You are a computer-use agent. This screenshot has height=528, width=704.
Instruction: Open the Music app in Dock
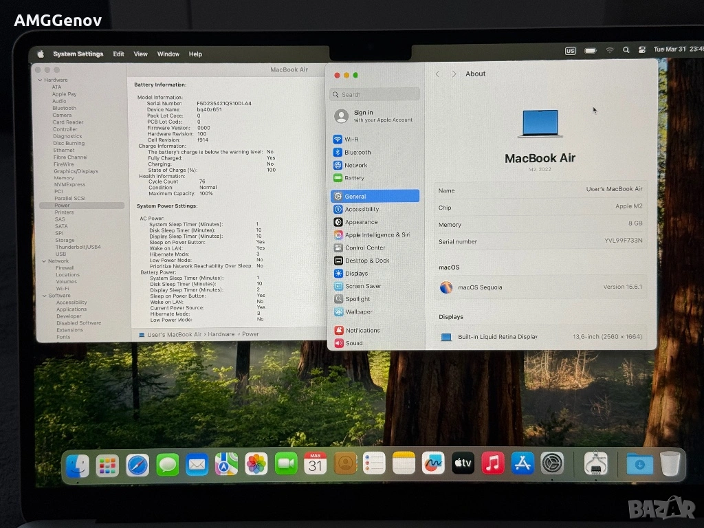click(x=492, y=464)
